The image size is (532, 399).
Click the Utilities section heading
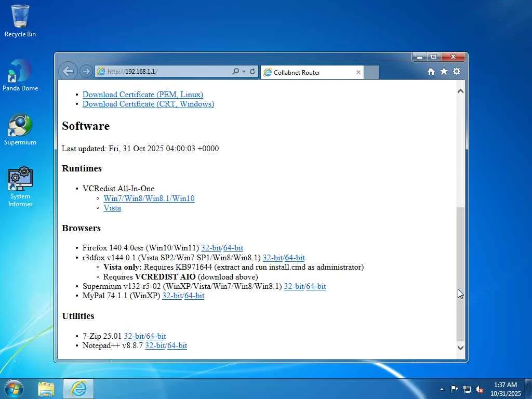78,316
